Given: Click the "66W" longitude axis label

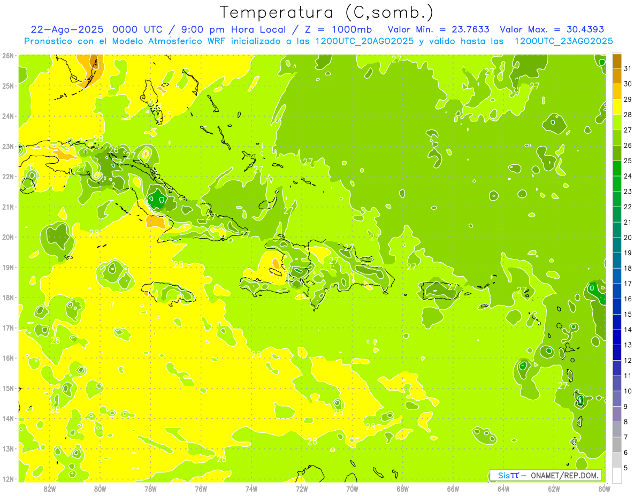Looking at the screenshot, I should click(453, 489).
